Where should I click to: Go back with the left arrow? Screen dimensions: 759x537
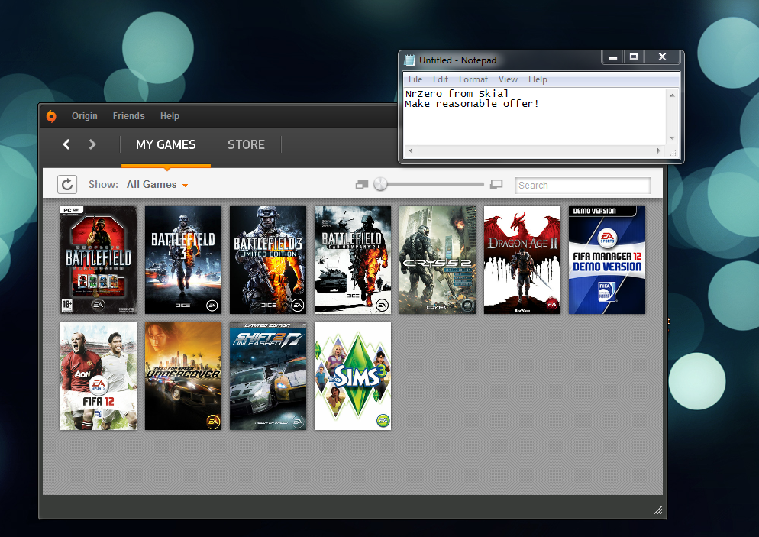(x=66, y=144)
